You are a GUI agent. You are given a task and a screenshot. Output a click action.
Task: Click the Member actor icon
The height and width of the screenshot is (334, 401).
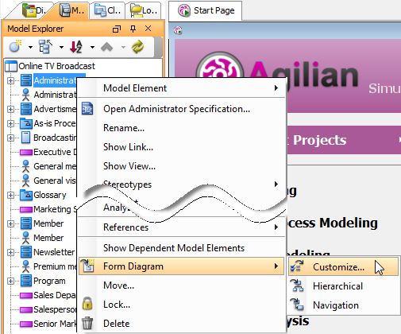[25, 238]
